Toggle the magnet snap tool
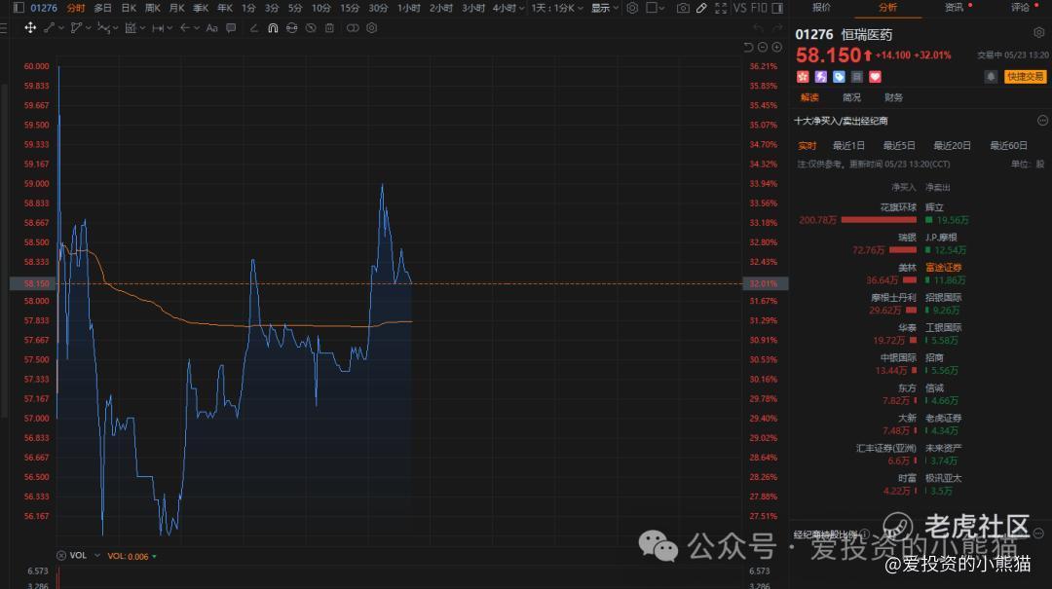The image size is (1052, 589). pos(273,28)
